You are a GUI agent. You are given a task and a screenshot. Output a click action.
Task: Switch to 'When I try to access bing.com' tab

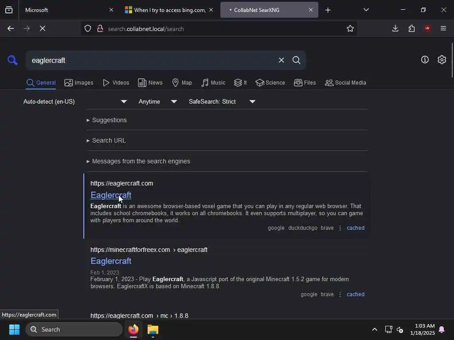click(x=169, y=10)
